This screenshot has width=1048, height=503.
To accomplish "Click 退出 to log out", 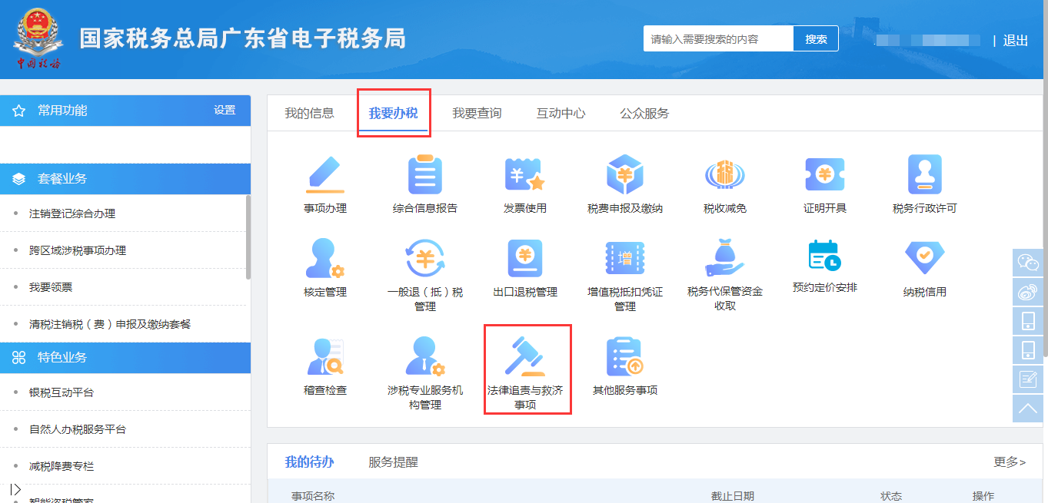I will point(1015,41).
